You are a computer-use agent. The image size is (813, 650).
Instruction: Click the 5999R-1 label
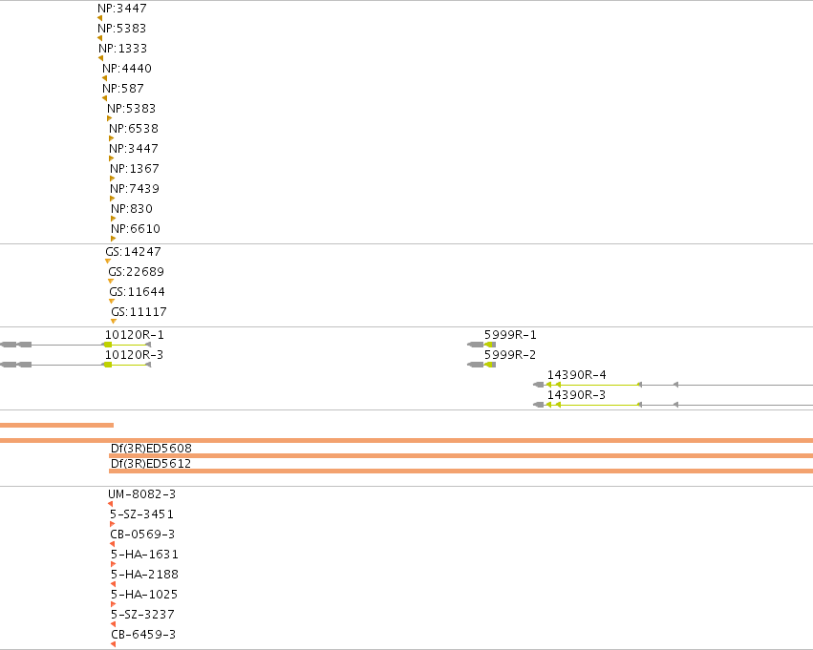click(x=510, y=335)
